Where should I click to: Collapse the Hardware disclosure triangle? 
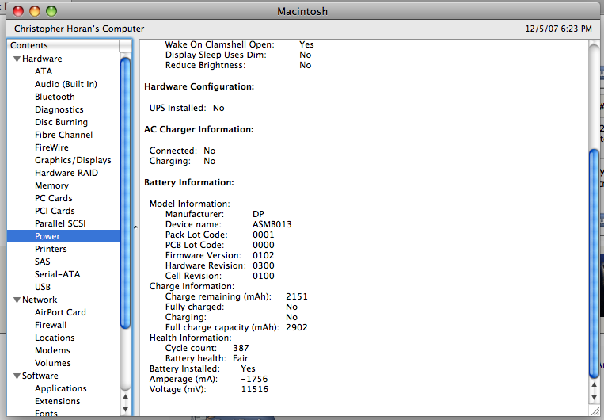point(17,59)
